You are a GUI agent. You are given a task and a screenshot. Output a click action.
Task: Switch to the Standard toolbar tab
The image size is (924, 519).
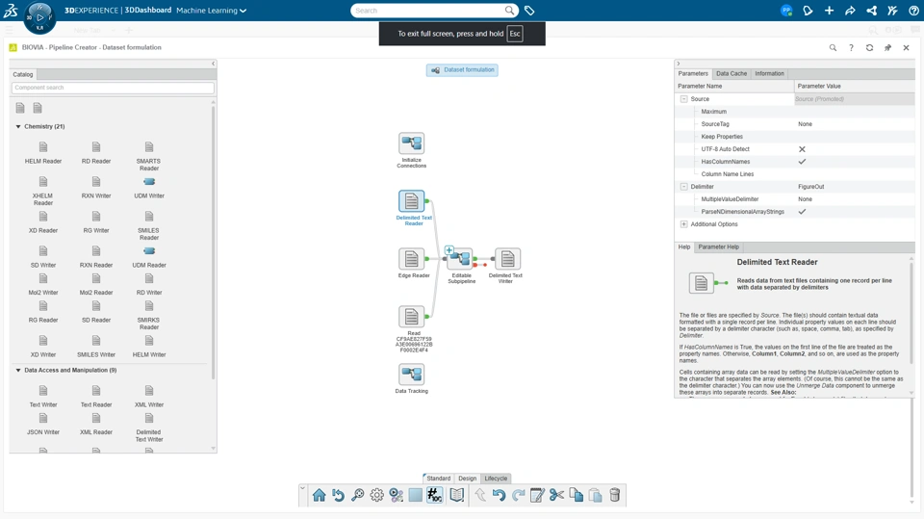438,479
